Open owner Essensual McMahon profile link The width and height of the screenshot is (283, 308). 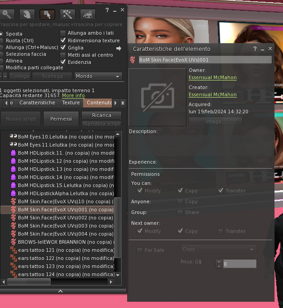[x=212, y=78]
